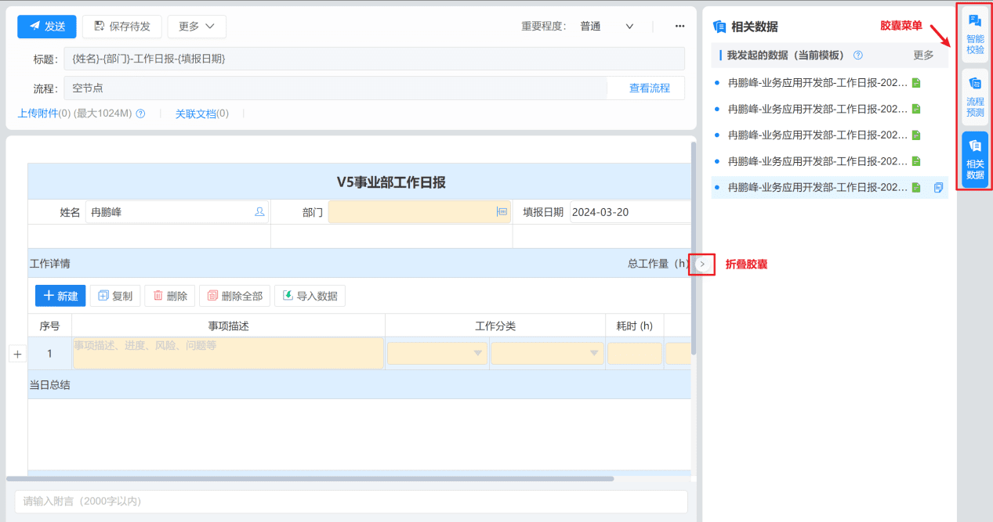Image resolution: width=993 pixels, height=522 pixels.
Task: Open the 智能校验 capsule menu item
Action: [975, 34]
